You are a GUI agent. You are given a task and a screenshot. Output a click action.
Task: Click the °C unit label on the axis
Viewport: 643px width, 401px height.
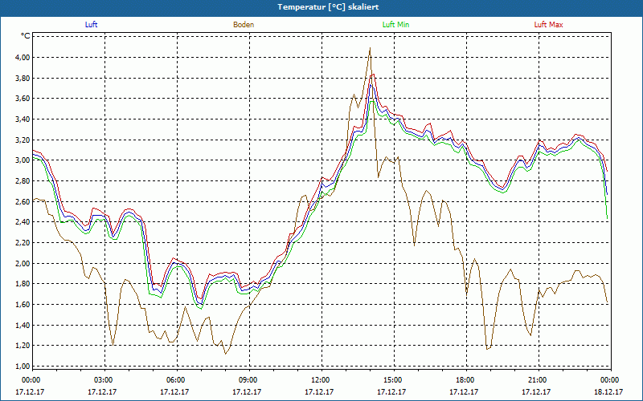26,36
